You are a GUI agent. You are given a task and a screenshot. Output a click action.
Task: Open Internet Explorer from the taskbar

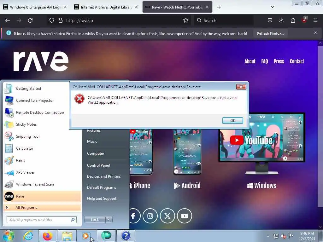pos(28,236)
